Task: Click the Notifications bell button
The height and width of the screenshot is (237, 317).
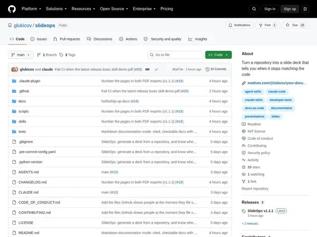Action: pos(239,25)
